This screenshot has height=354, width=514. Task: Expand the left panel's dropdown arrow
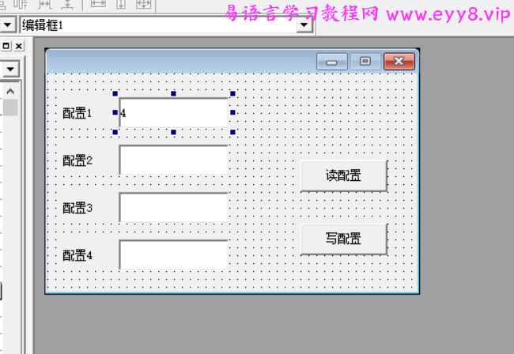(x=11, y=69)
